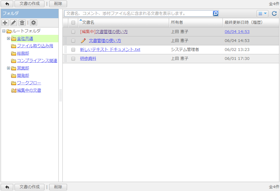This screenshot has width=280, height=191.
Task: Click the add folder plus icon
Action: tap(5, 23)
